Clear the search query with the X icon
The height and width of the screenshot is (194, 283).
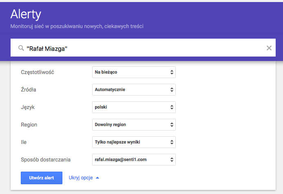269,48
